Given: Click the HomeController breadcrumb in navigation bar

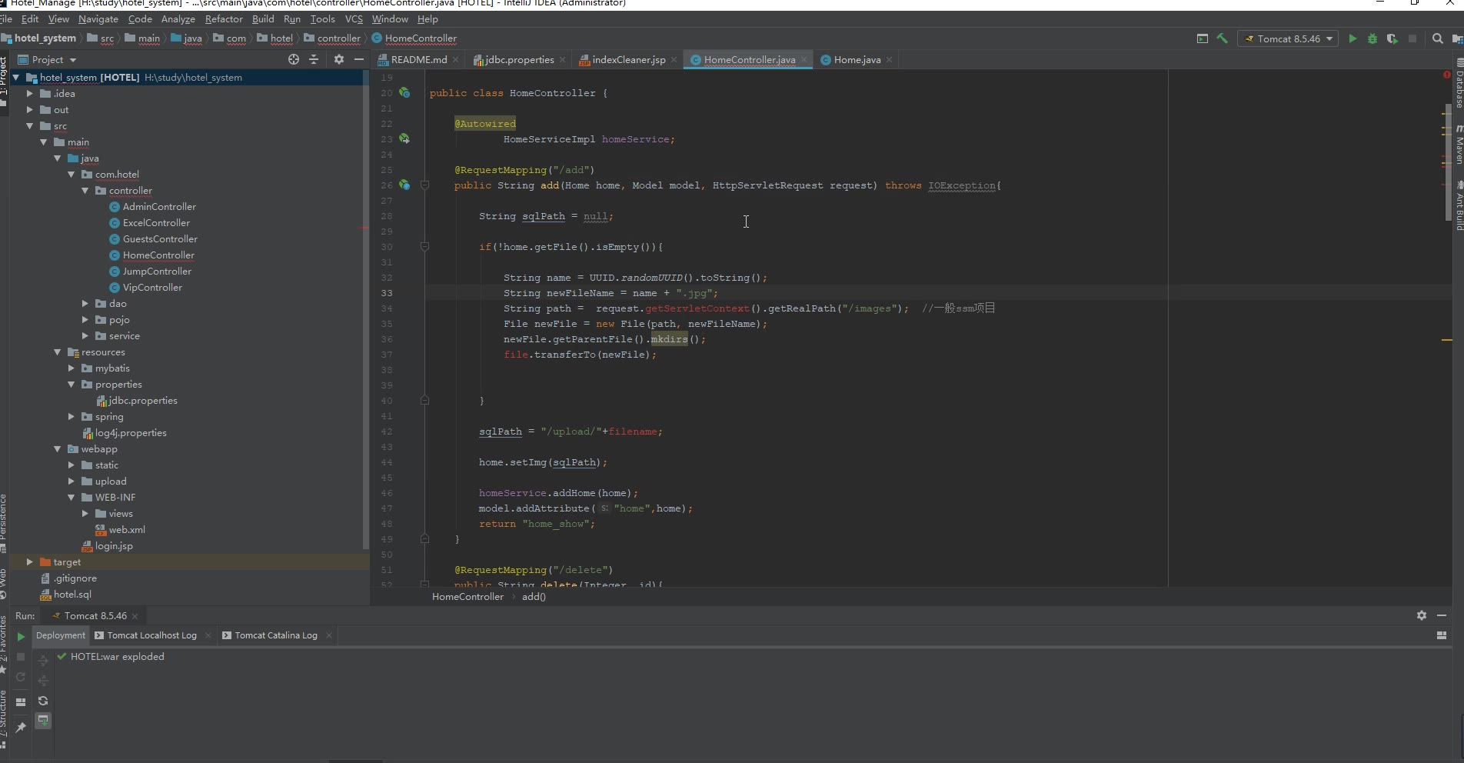Looking at the screenshot, I should pos(420,38).
